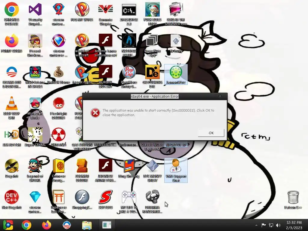Click the Start button on the taskbar
Image resolution: width=308 pixels, height=231 pixels.
8,225
